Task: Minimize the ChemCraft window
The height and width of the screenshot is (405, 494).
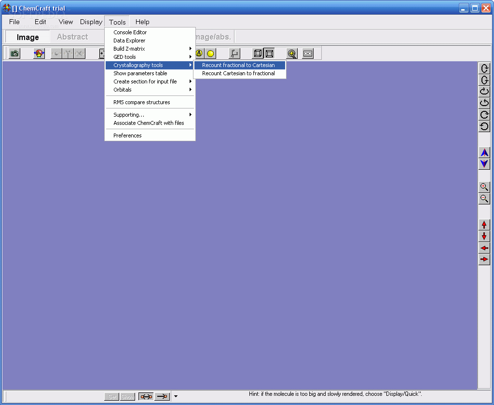Action: (x=464, y=8)
